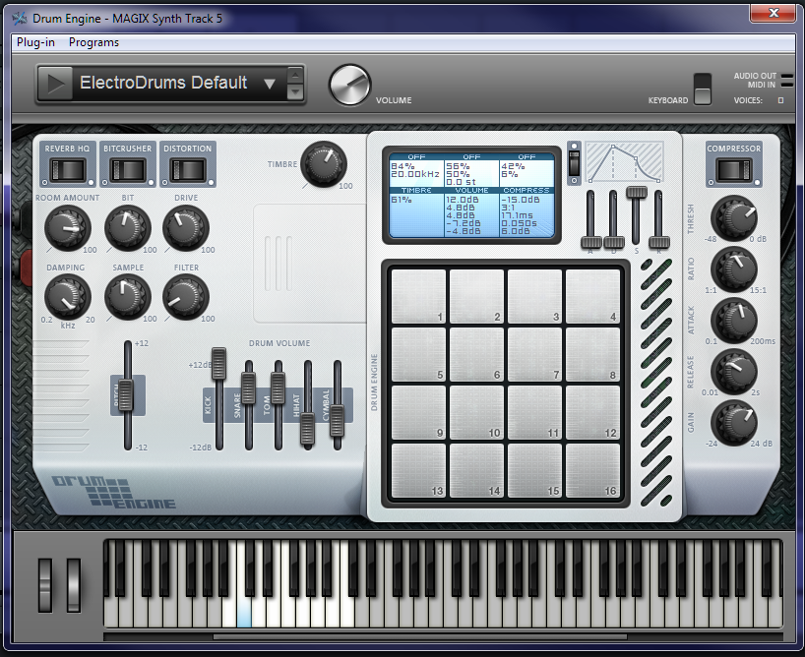The height and width of the screenshot is (657, 805).
Task: Trigger drum pad 5
Action: pos(418,355)
